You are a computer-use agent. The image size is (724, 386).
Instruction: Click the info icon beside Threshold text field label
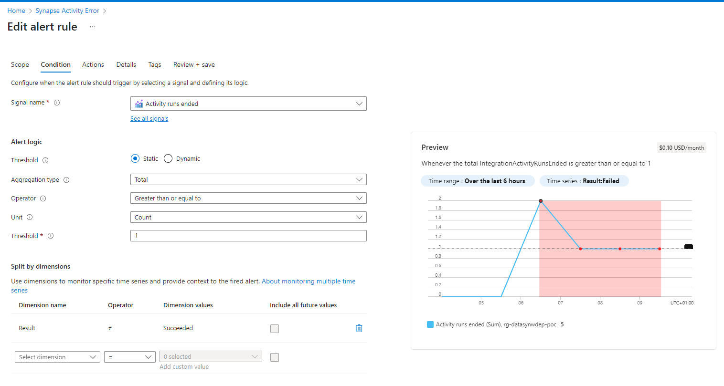pos(51,236)
